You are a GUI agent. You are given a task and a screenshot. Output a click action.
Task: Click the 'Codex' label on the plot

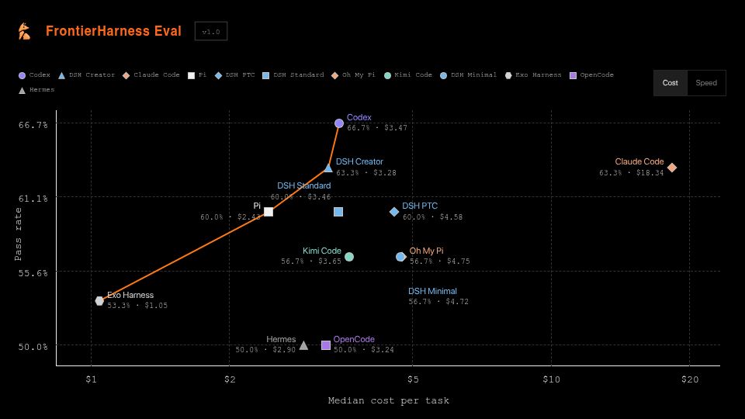359,117
